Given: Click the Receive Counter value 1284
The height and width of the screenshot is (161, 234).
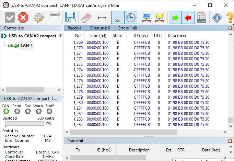Looking at the screenshot, I should pyautogui.click(x=47, y=136).
